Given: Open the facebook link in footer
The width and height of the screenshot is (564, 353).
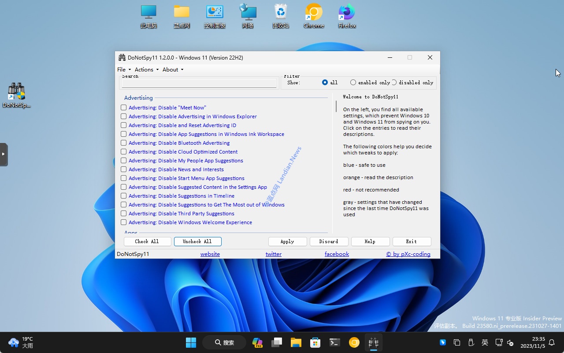Looking at the screenshot, I should click(337, 254).
